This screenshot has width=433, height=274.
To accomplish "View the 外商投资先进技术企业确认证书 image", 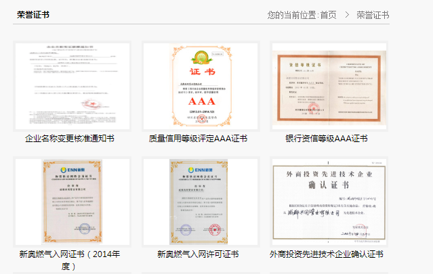I will pos(329,202).
